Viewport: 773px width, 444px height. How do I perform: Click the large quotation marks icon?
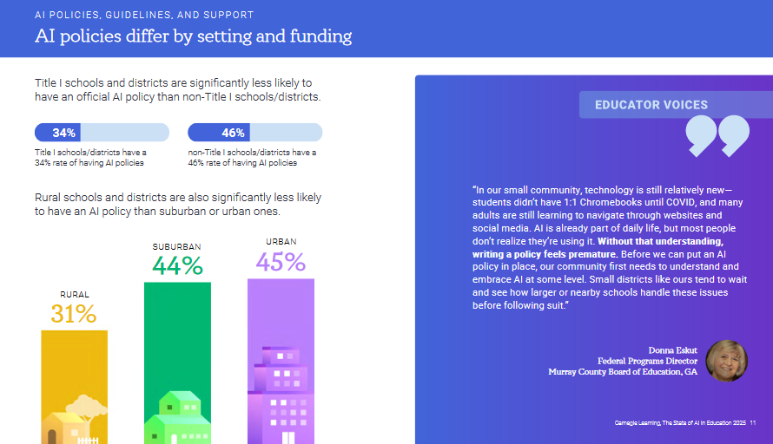(717, 136)
